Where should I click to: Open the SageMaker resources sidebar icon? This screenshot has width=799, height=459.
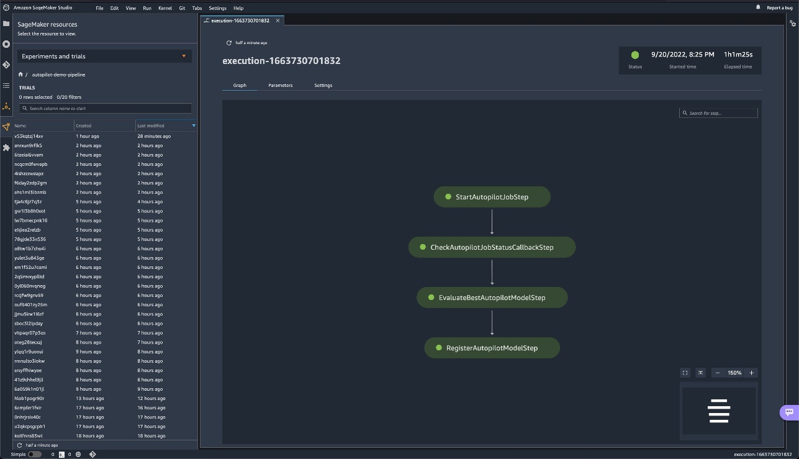point(6,127)
